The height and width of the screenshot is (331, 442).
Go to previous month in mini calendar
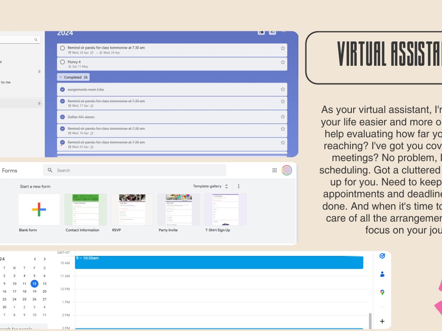[x=35, y=259]
